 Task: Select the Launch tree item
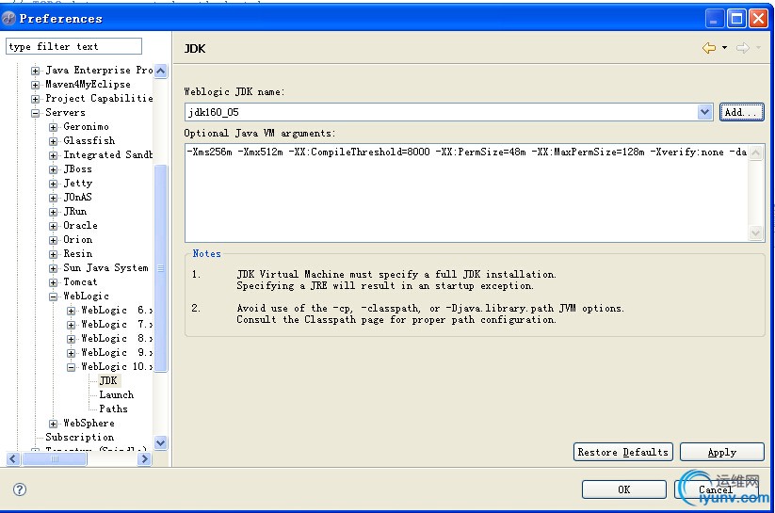click(116, 395)
